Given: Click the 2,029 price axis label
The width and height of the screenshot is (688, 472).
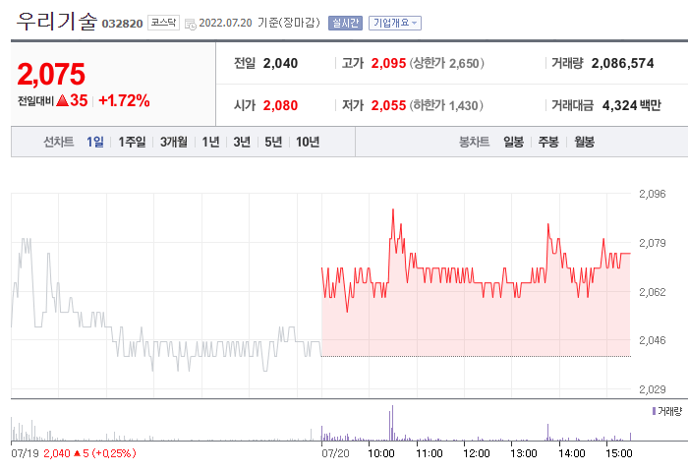Looking at the screenshot, I should (652, 389).
